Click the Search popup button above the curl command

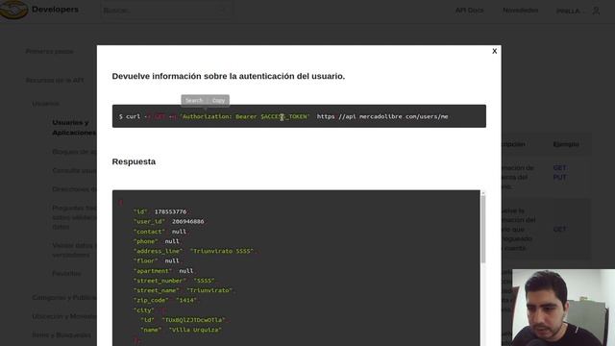(194, 100)
